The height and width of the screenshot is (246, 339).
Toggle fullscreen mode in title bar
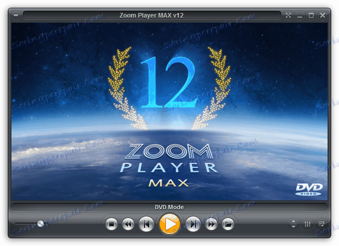click(x=288, y=16)
